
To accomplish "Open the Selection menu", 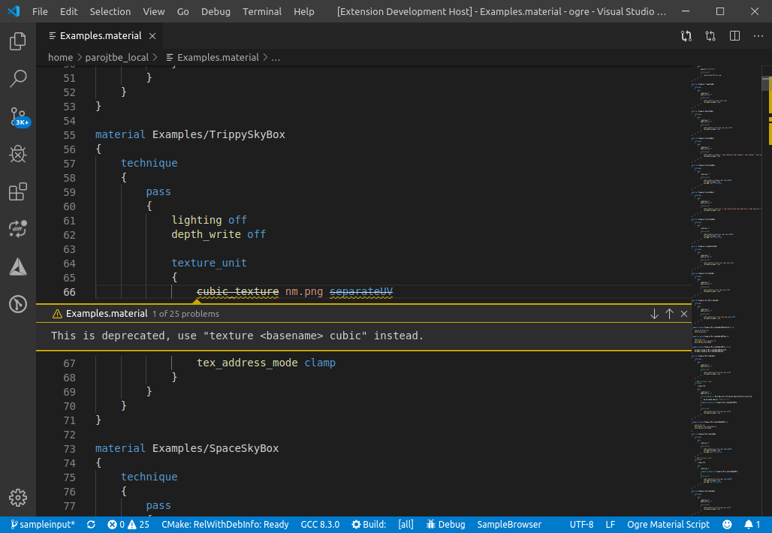I will point(110,11).
